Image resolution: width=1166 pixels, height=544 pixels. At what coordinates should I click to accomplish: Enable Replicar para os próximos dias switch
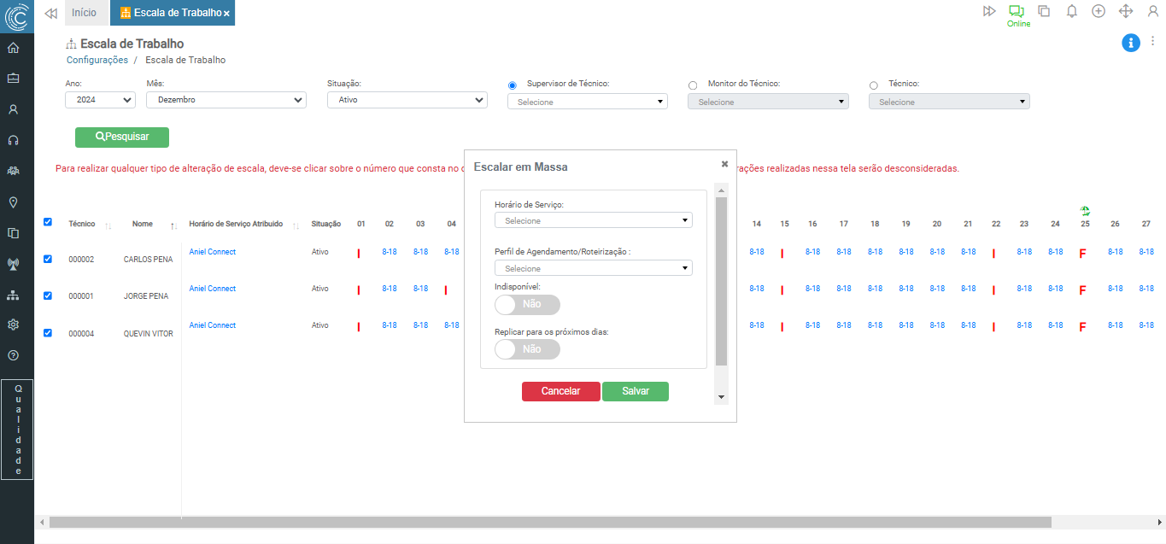point(527,349)
